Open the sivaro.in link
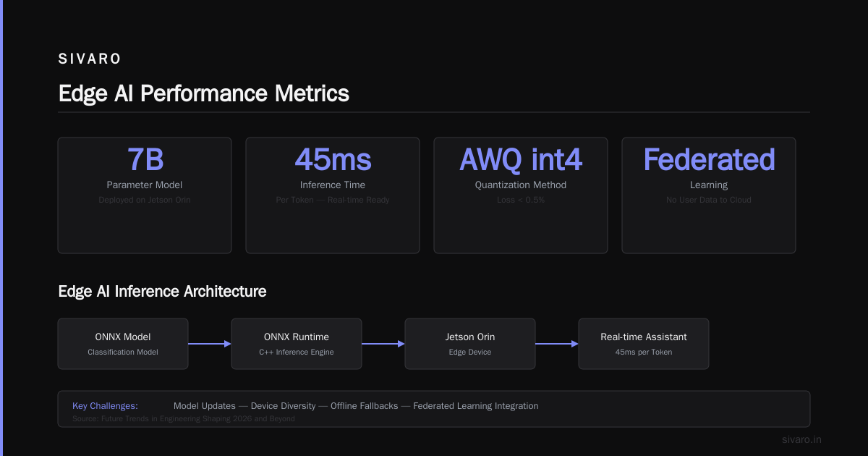The width and height of the screenshot is (868, 456). (x=802, y=439)
